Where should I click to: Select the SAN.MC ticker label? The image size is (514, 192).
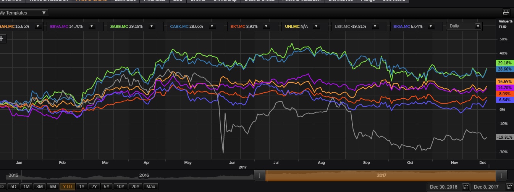click(8, 26)
